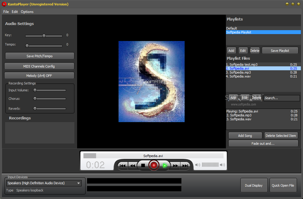
Task: Click the low volume speaker icon
Action: pyautogui.click(x=198, y=165)
